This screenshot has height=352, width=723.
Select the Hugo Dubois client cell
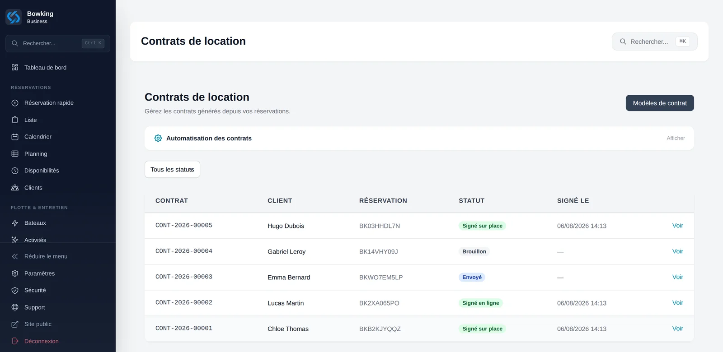(x=286, y=226)
